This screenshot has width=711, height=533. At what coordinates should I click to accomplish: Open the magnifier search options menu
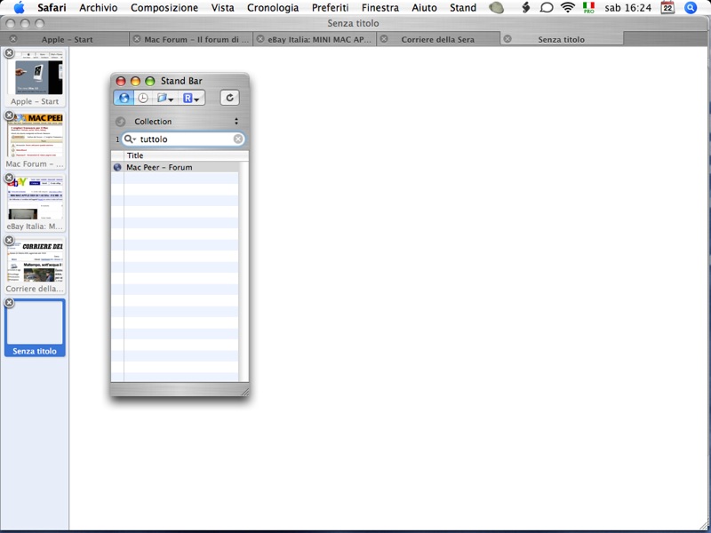(x=130, y=139)
